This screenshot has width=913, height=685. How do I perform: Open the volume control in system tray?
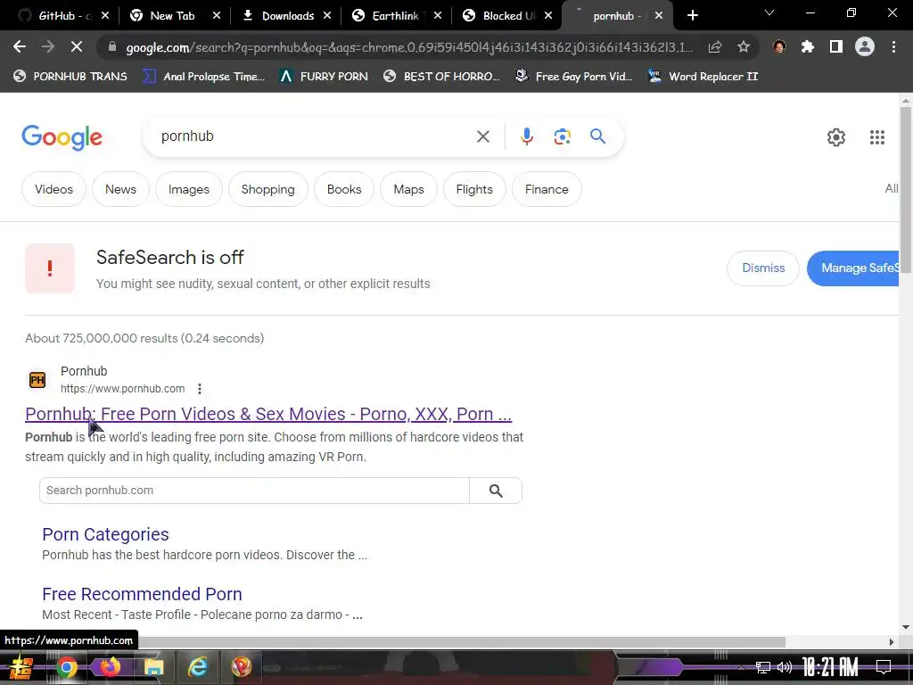pyautogui.click(x=785, y=667)
